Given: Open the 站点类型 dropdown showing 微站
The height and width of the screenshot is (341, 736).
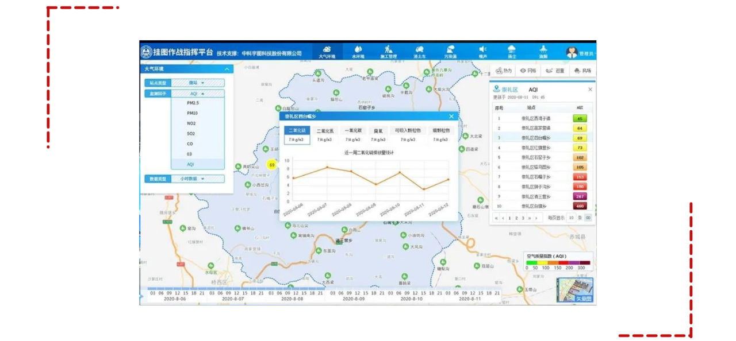Looking at the screenshot, I should pyautogui.click(x=198, y=83).
